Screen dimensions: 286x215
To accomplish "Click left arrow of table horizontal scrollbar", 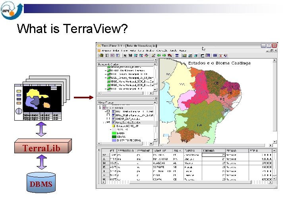I will (x=104, y=182).
